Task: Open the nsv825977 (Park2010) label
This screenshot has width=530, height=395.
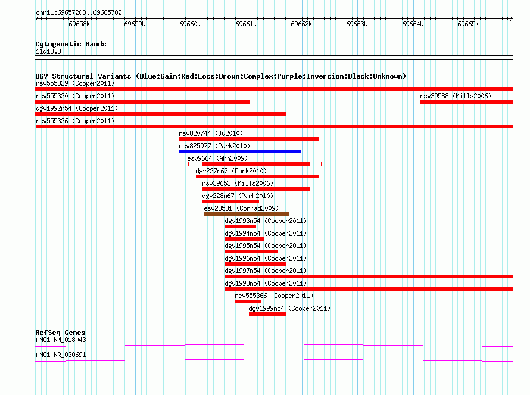Action: [214, 146]
